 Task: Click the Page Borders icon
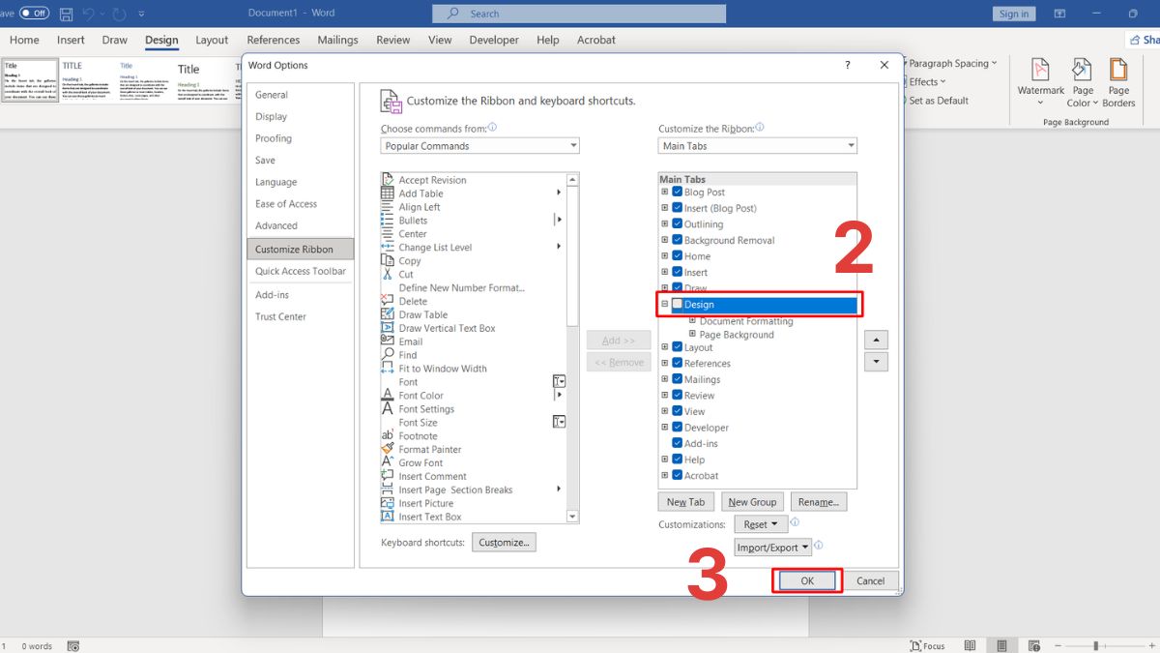(1118, 70)
